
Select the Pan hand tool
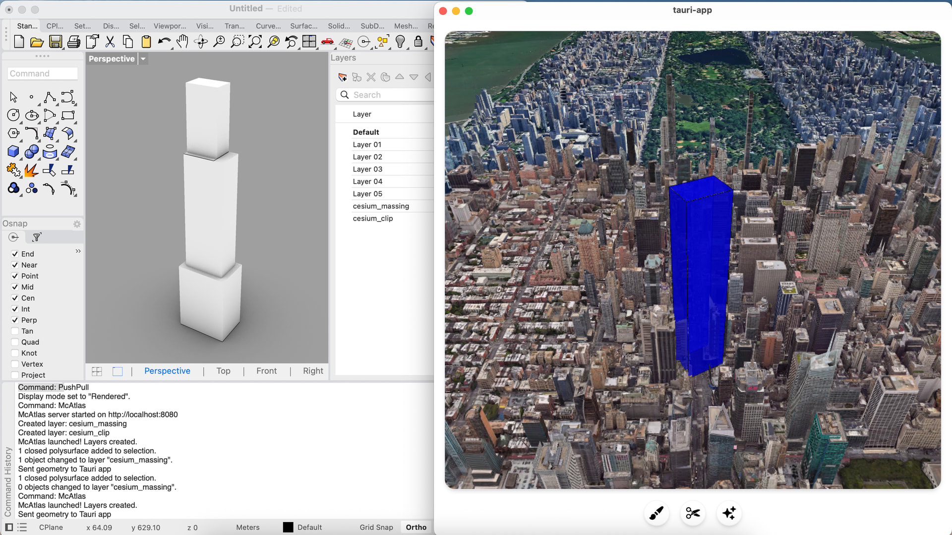point(182,42)
